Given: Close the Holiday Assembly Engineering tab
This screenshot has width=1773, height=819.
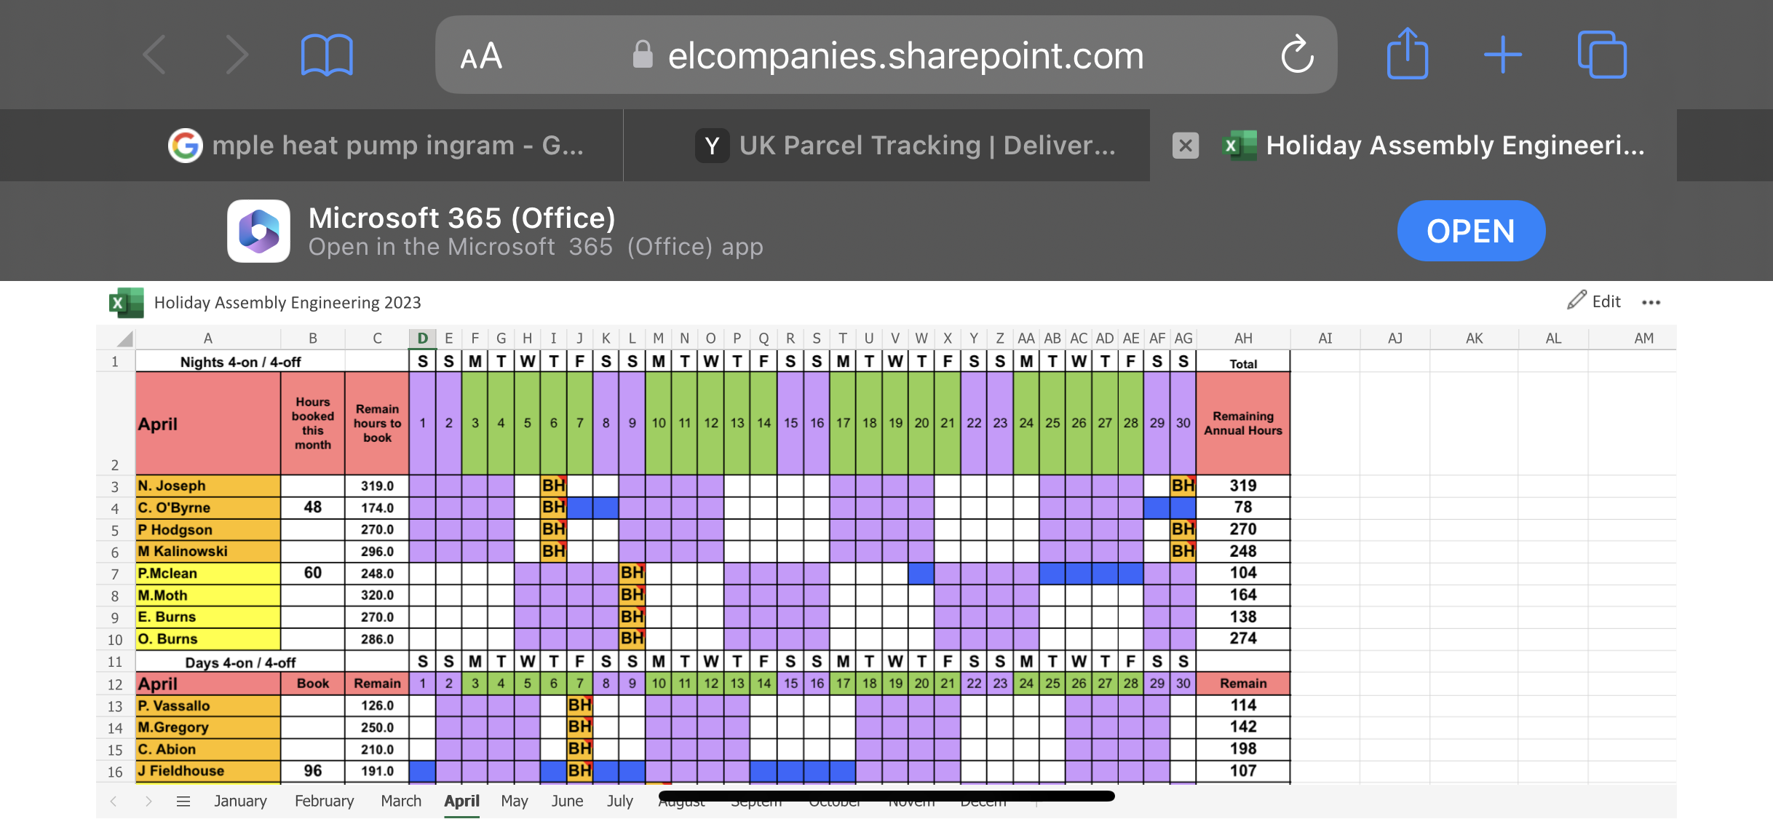Looking at the screenshot, I should coord(1186,146).
